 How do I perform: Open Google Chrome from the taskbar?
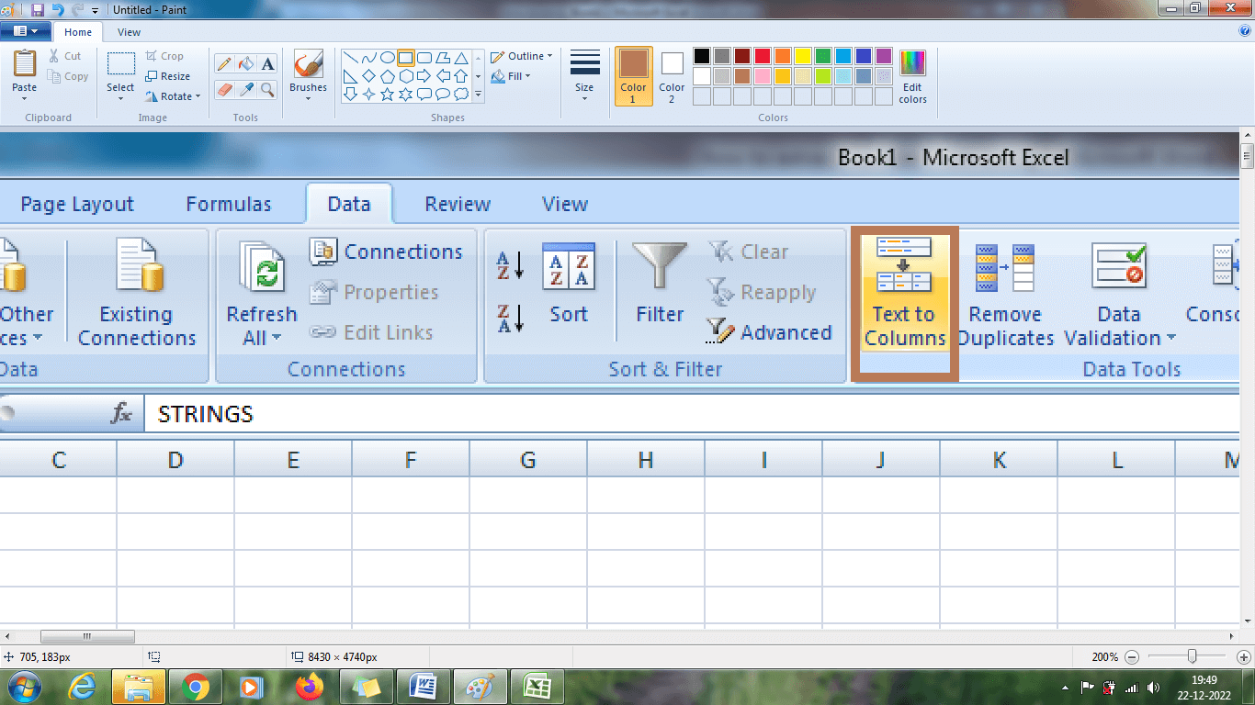[194, 687]
